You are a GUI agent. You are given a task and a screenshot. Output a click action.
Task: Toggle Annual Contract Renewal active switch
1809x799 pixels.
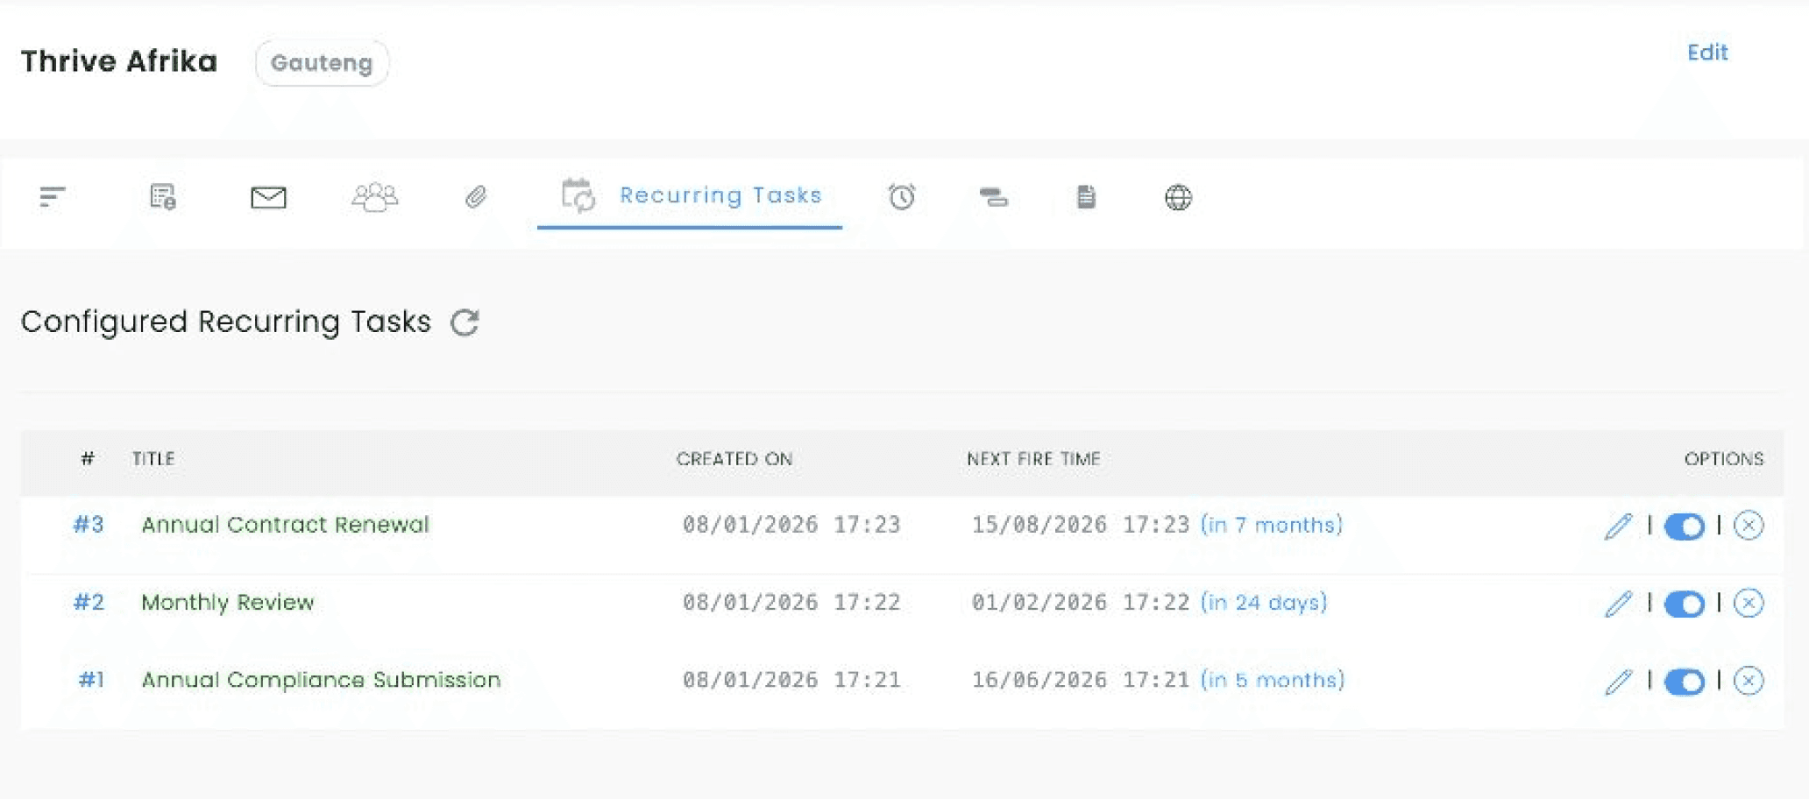(1684, 527)
